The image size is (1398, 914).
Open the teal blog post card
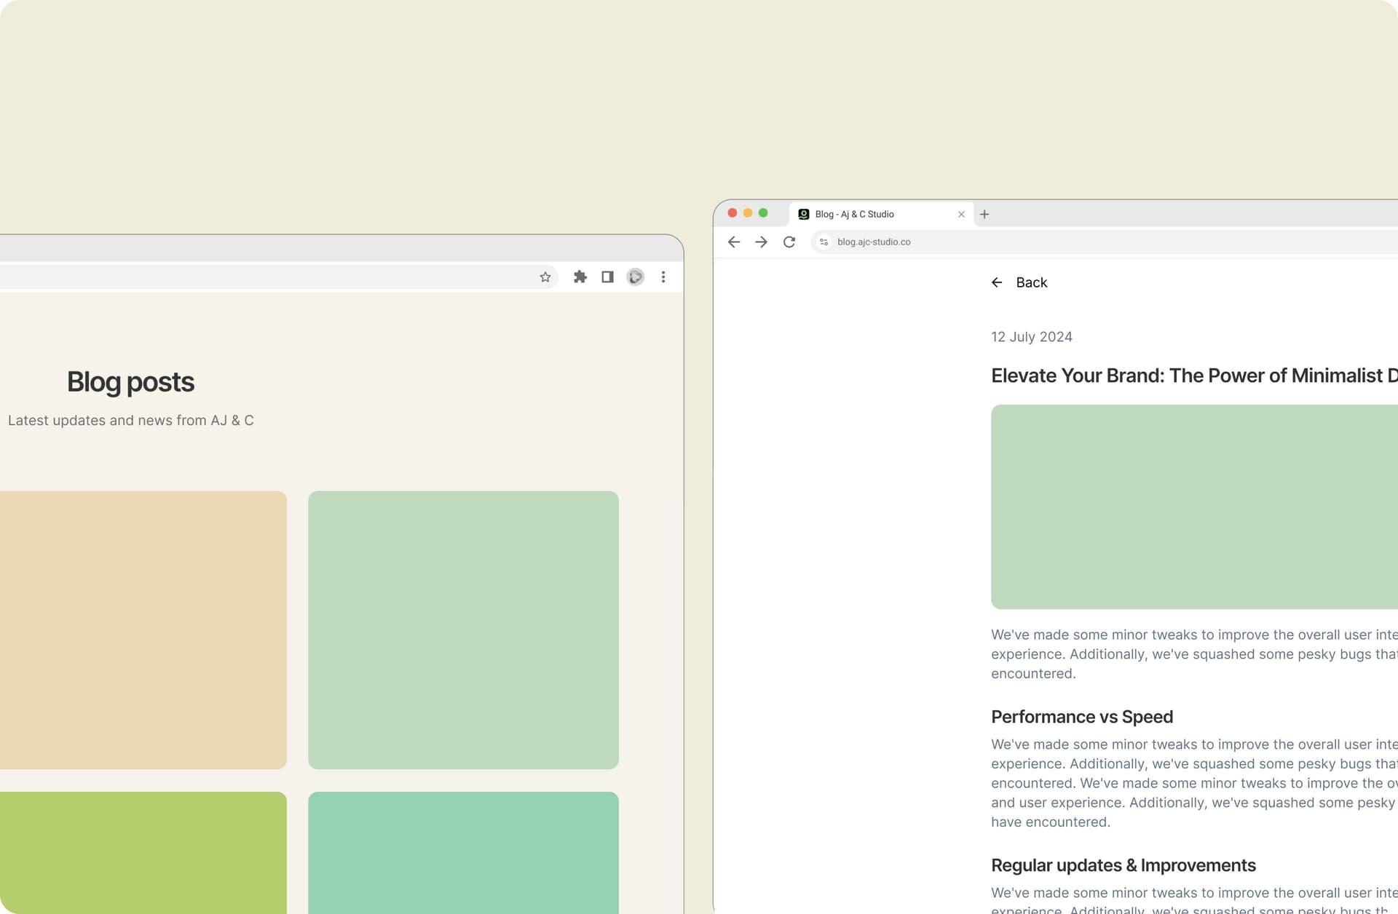[x=463, y=852]
